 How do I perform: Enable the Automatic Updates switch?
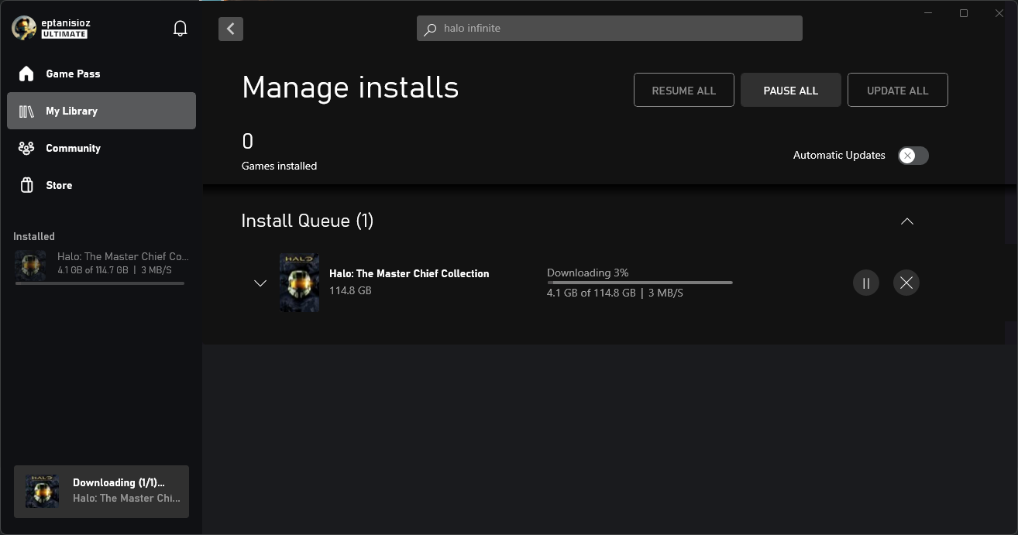point(913,156)
